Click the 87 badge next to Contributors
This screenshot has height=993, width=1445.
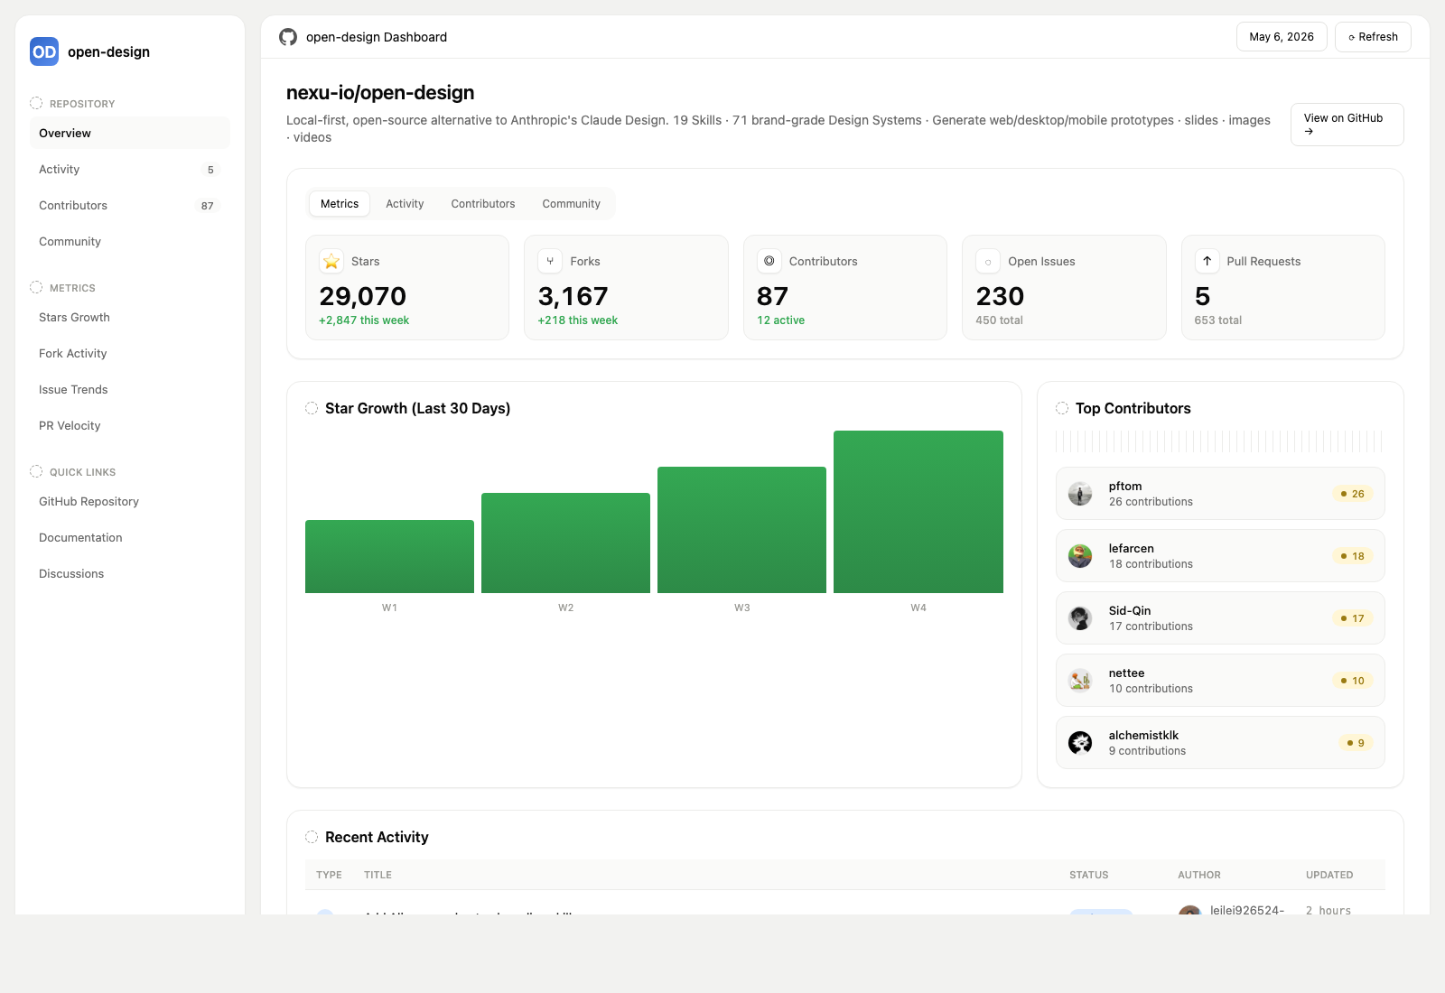click(x=208, y=206)
